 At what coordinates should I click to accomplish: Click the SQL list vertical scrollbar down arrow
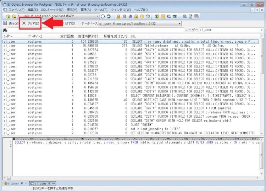(x=262, y=133)
